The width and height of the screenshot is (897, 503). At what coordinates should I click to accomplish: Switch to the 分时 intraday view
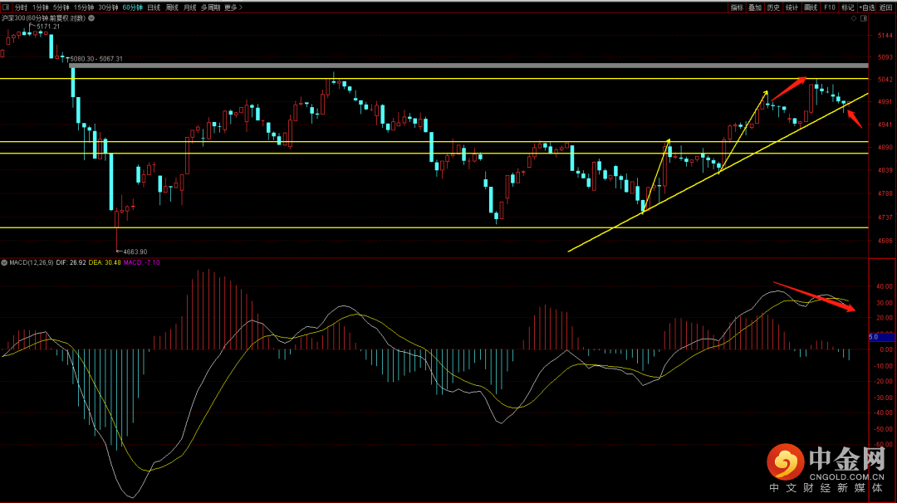[21, 7]
